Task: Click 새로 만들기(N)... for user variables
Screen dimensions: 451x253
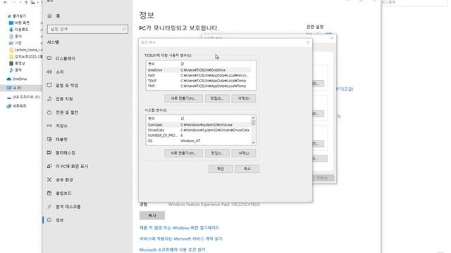Action: click(183, 98)
